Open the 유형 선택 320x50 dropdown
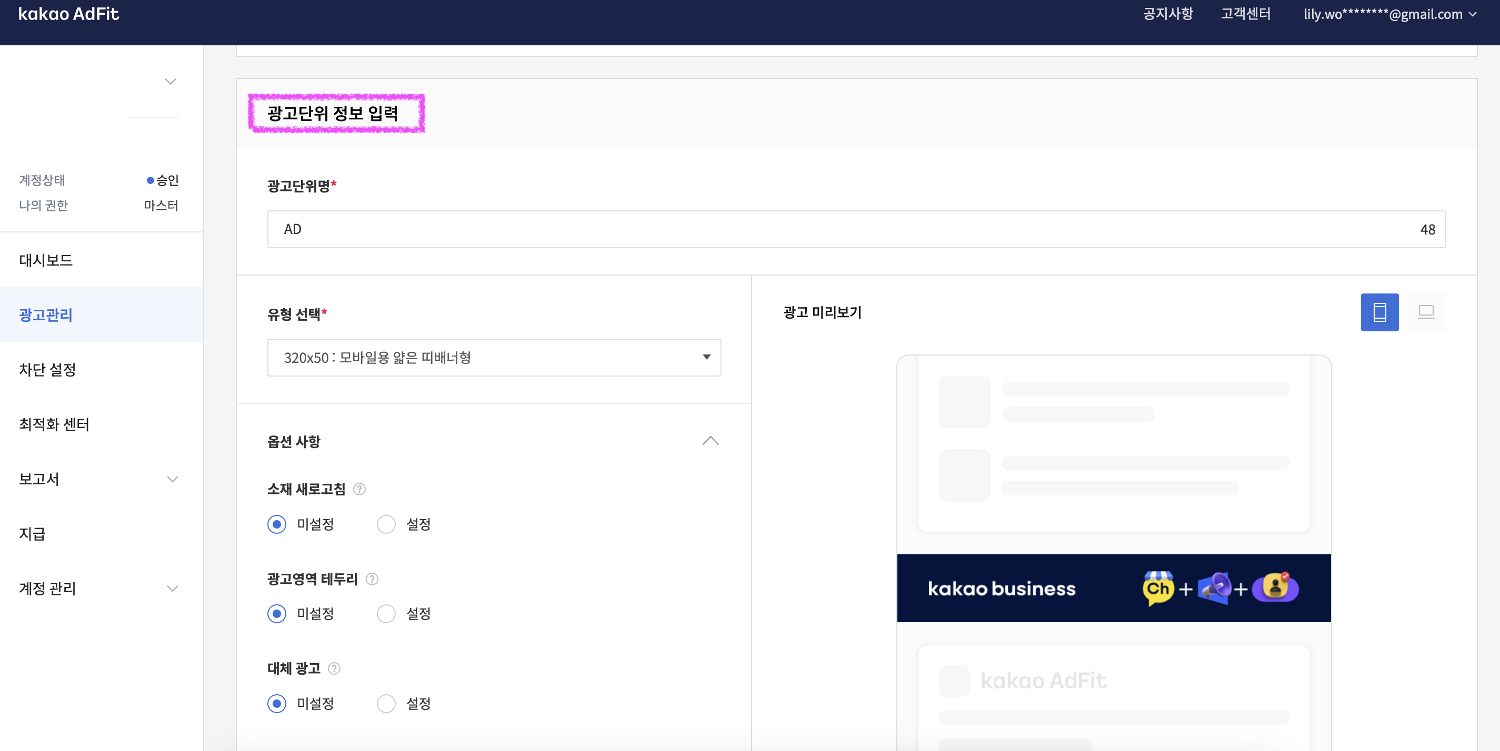 point(494,357)
